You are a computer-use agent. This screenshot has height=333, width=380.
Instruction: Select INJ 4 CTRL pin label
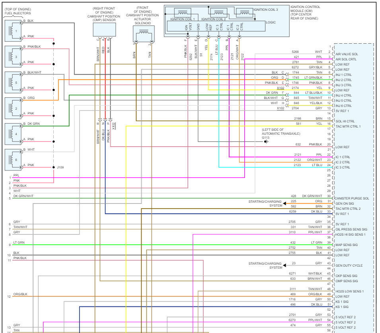tap(343, 95)
